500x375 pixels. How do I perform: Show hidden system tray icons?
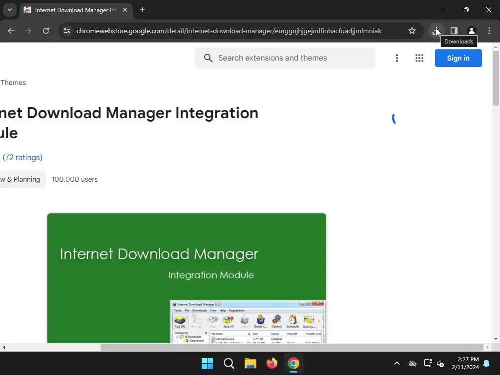click(x=396, y=363)
